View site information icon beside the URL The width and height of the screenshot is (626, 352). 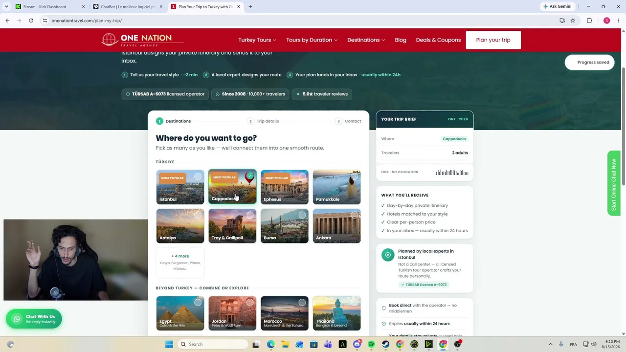pos(45,21)
